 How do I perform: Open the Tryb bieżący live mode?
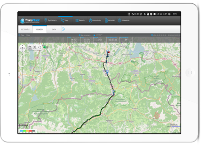click(x=50, y=20)
